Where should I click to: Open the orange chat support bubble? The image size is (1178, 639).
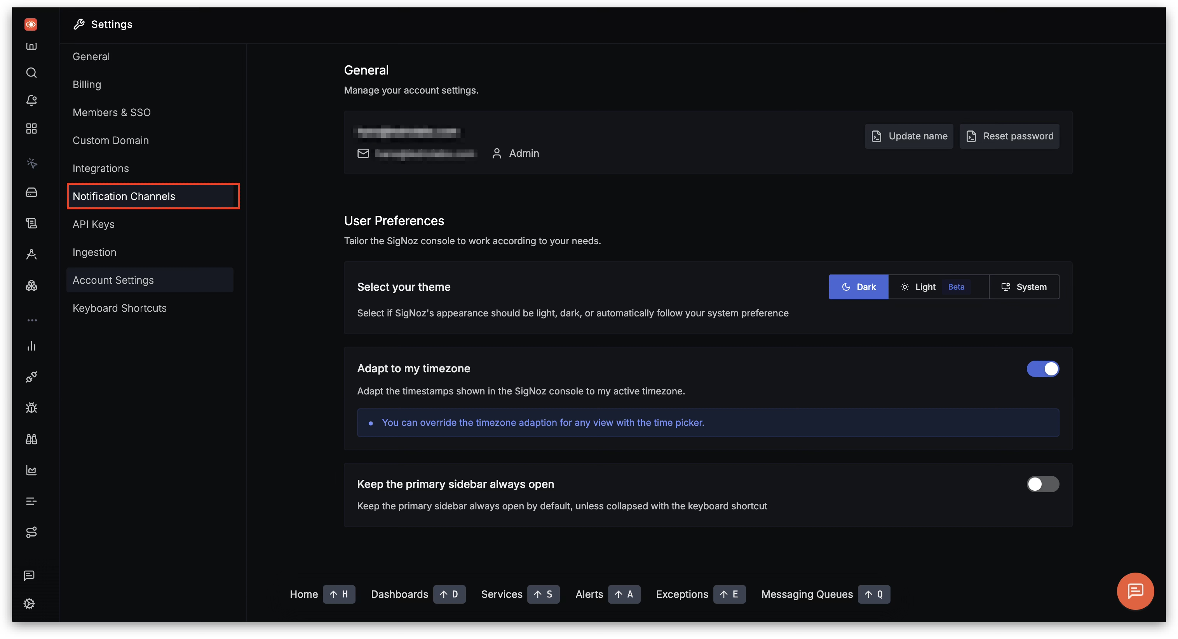(x=1135, y=591)
